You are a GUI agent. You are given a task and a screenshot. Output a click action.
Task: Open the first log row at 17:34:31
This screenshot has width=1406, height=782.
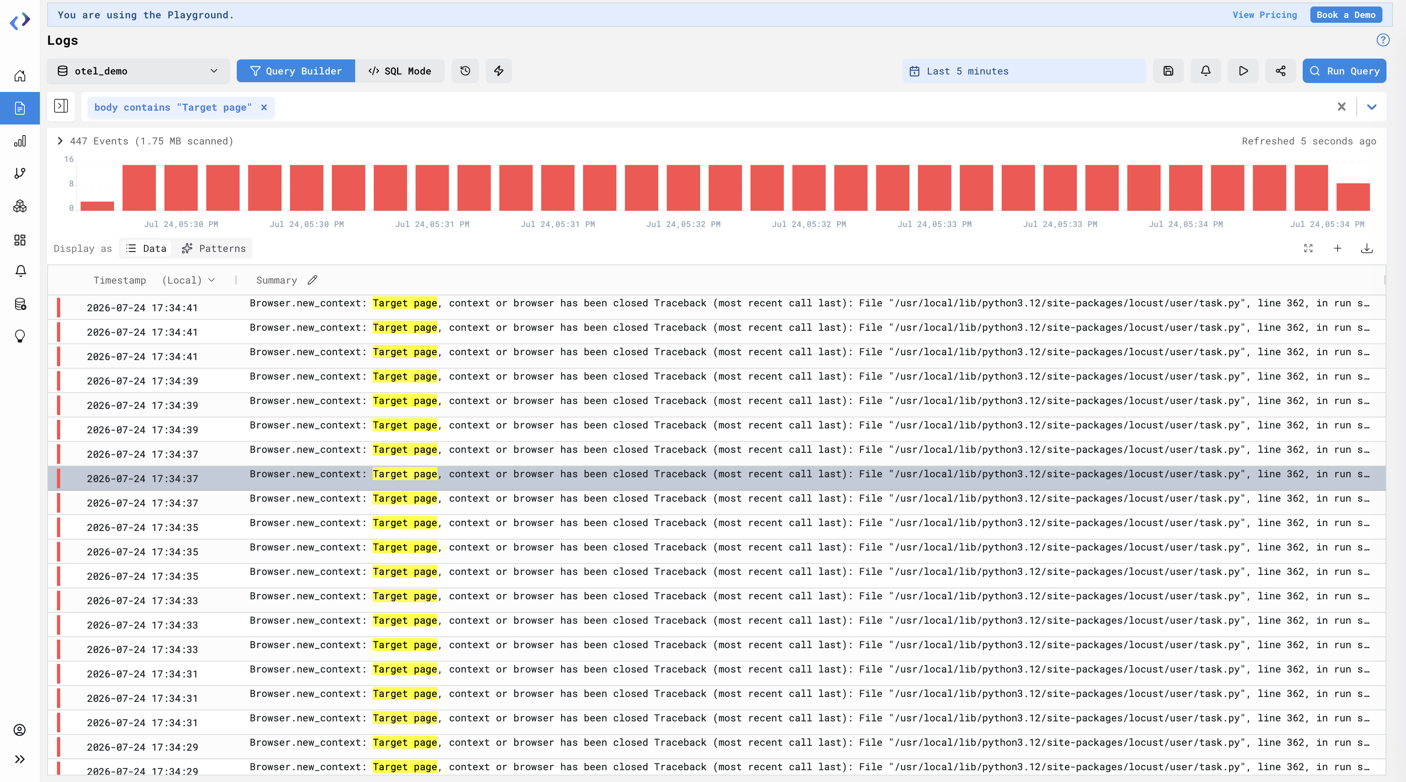pyautogui.click(x=716, y=674)
